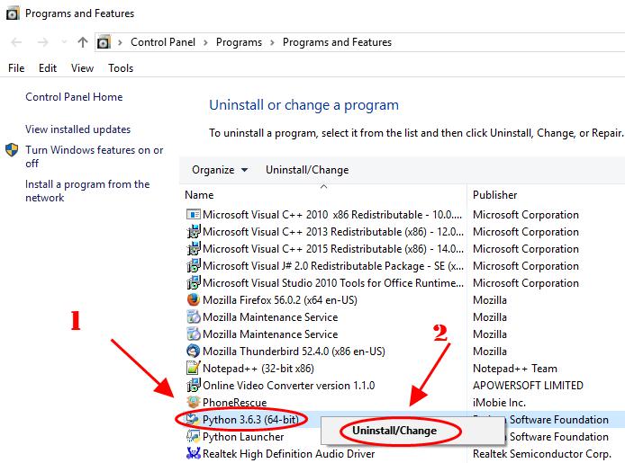Select Microsoft Visual C++ 2013 Redistributable (x86)
The image size is (625, 463).
(333, 232)
